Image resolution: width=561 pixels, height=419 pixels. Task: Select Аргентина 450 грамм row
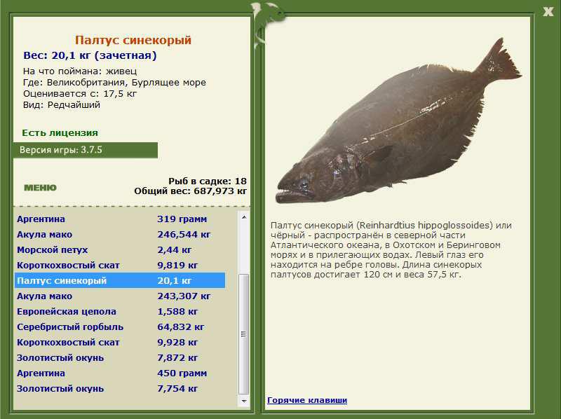(x=120, y=373)
